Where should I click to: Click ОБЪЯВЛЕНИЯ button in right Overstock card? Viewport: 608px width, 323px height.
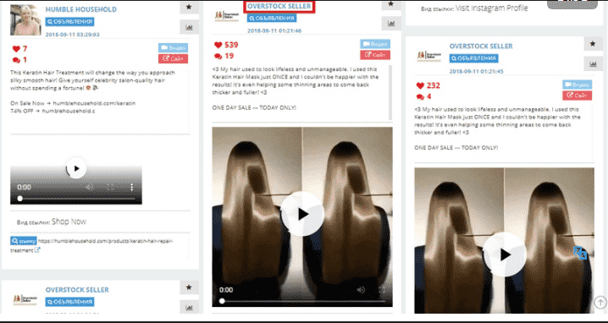[x=474, y=58]
